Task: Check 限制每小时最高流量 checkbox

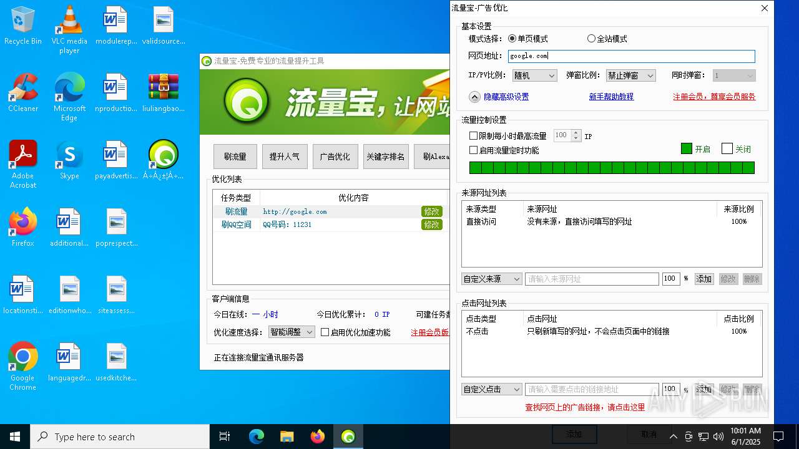Action: 473,135
